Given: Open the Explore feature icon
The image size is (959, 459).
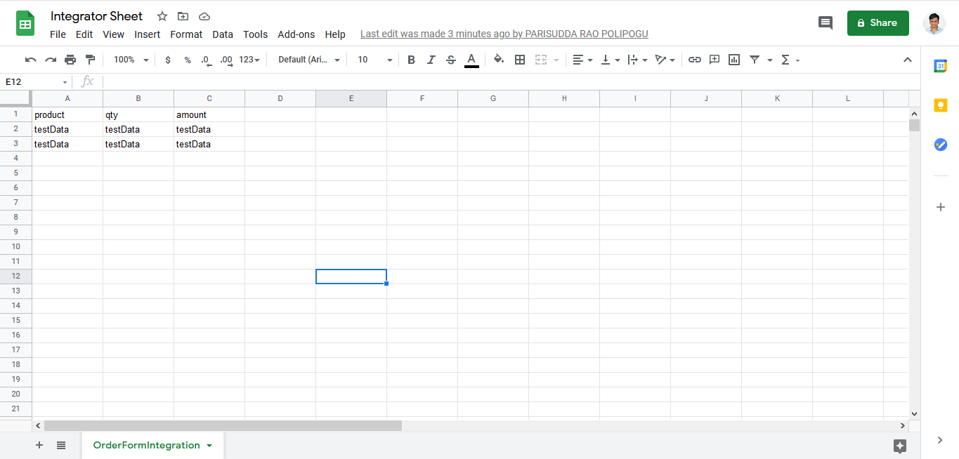Looking at the screenshot, I should tap(900, 446).
